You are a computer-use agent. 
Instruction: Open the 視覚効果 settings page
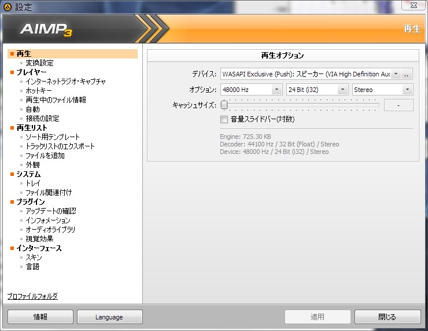(x=39, y=239)
